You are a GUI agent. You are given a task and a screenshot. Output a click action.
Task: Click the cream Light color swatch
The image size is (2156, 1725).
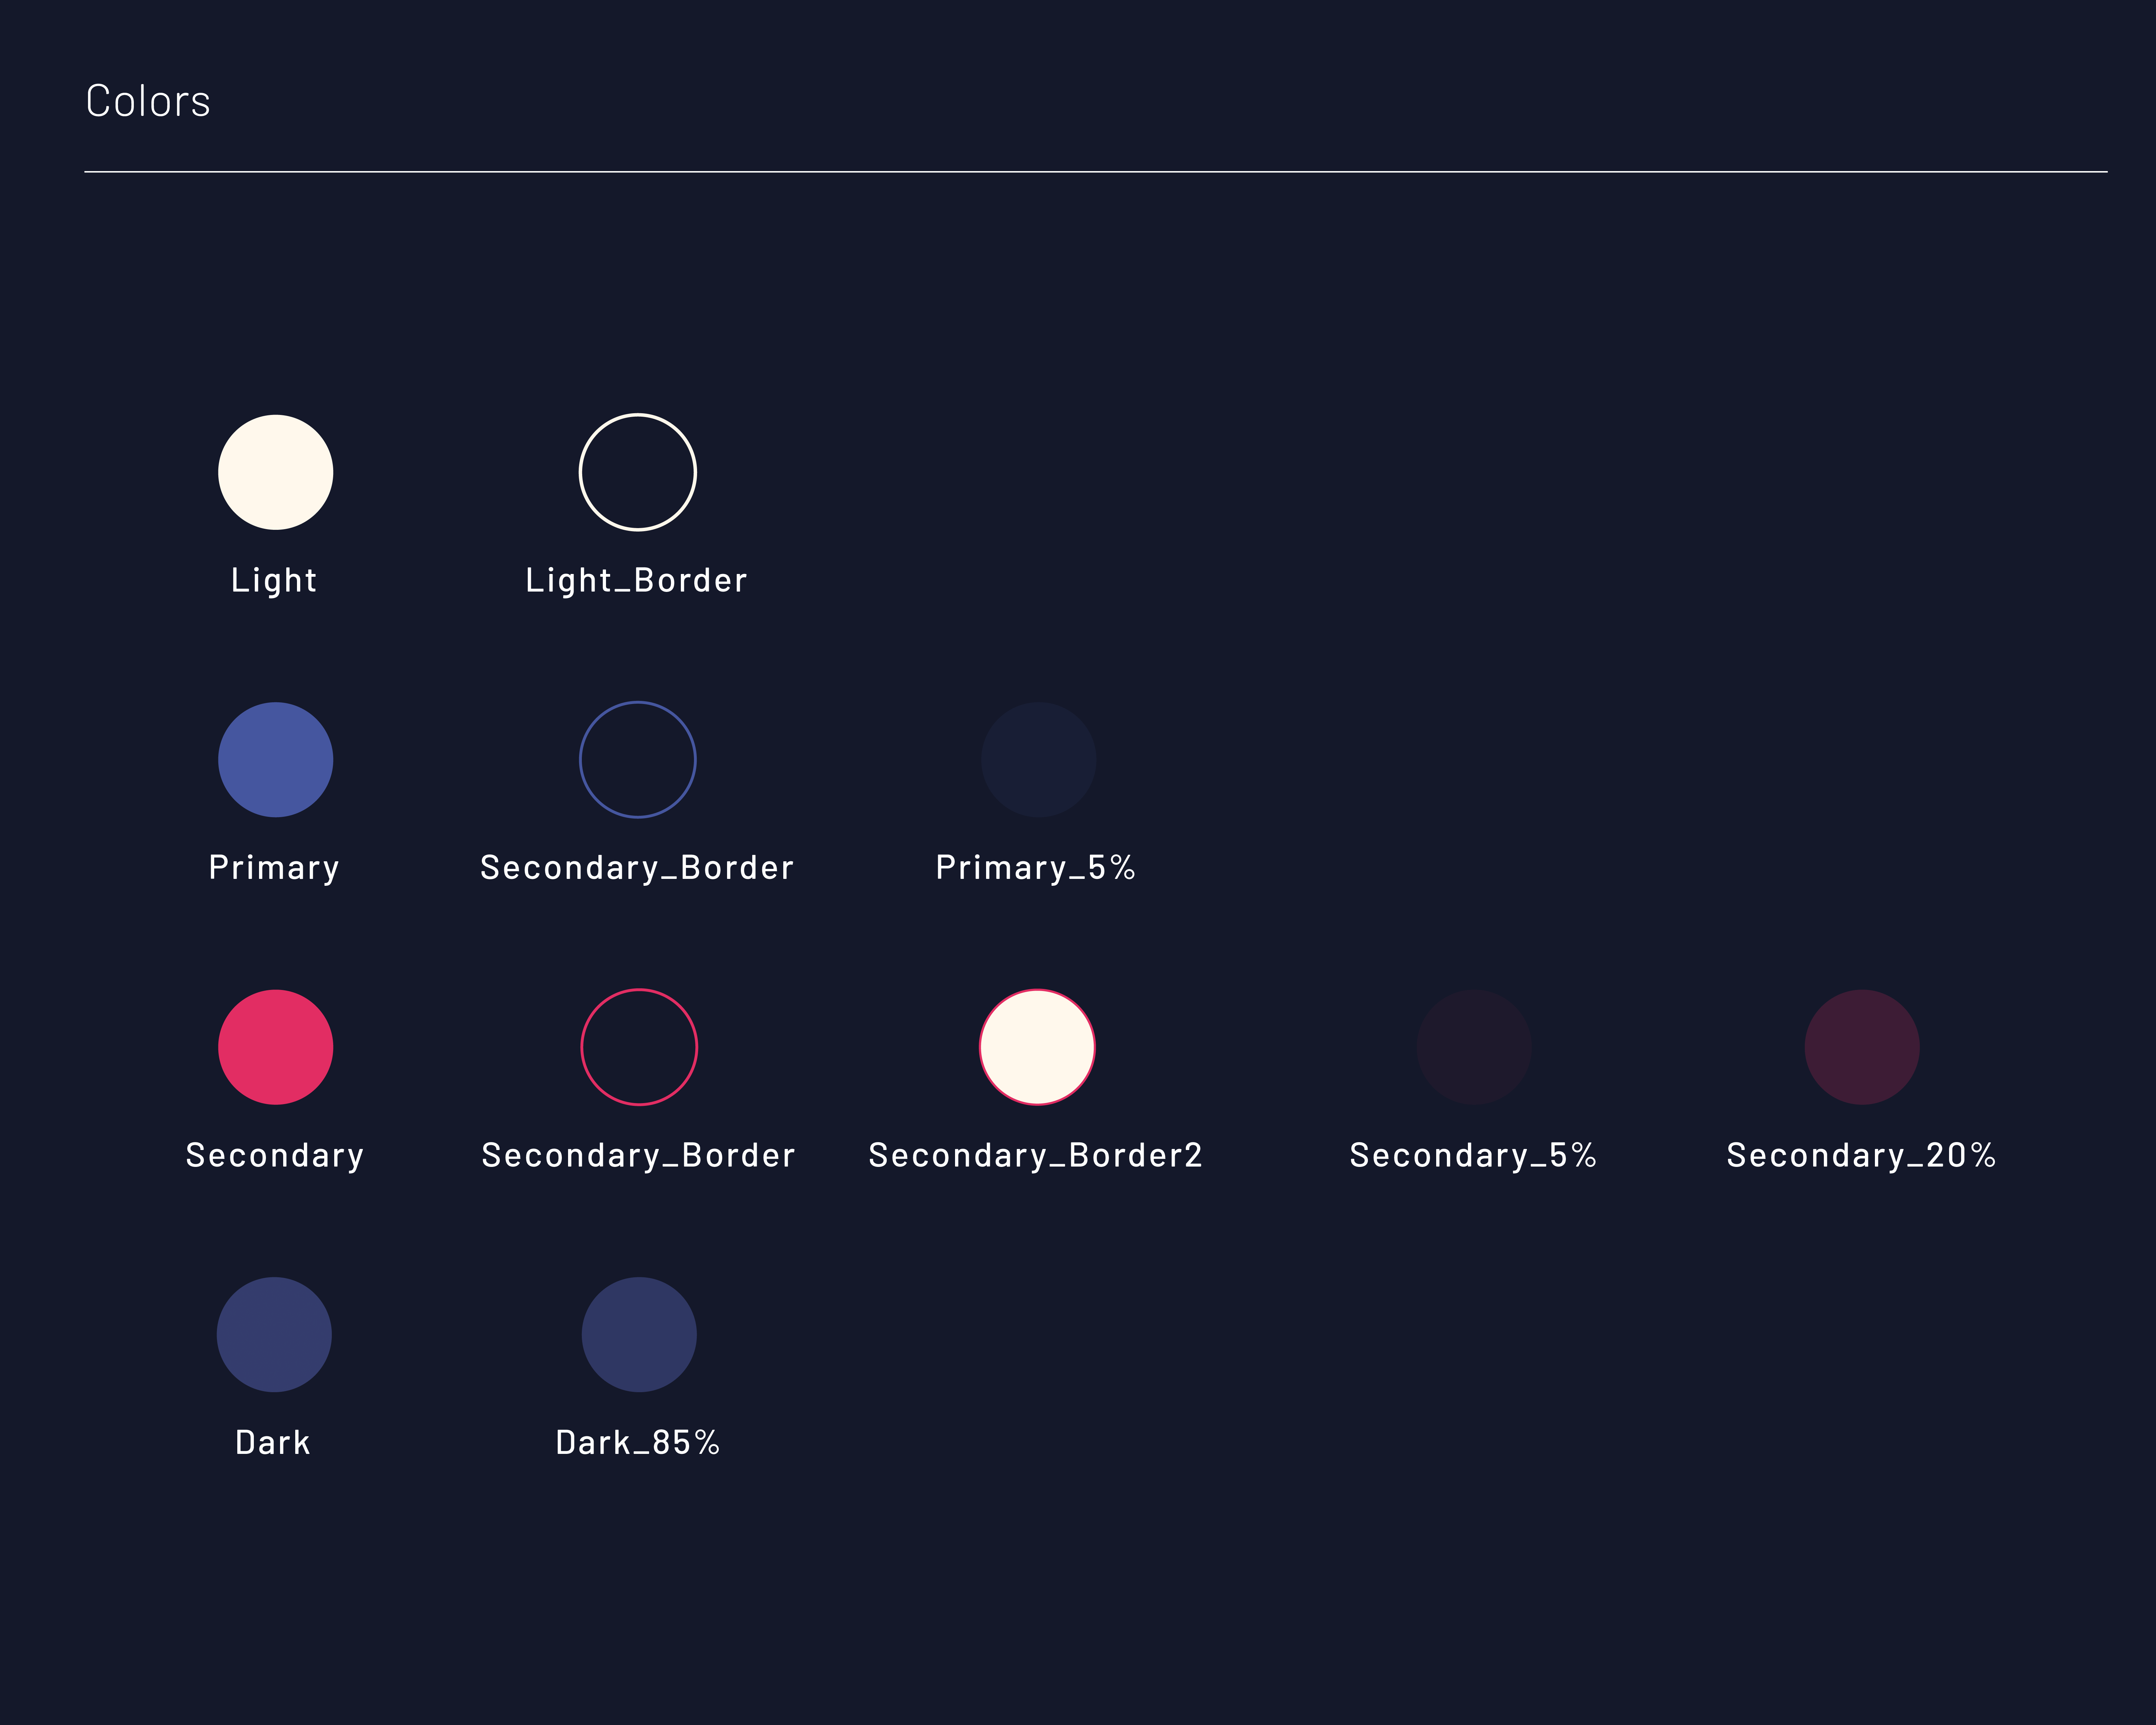coord(275,472)
